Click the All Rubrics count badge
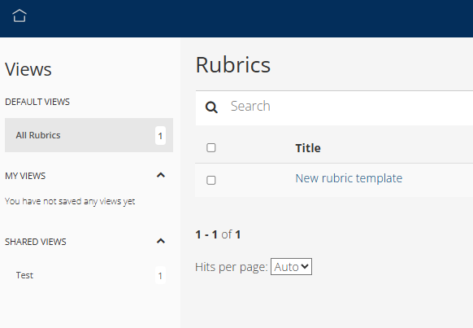The image size is (473, 328). (160, 136)
